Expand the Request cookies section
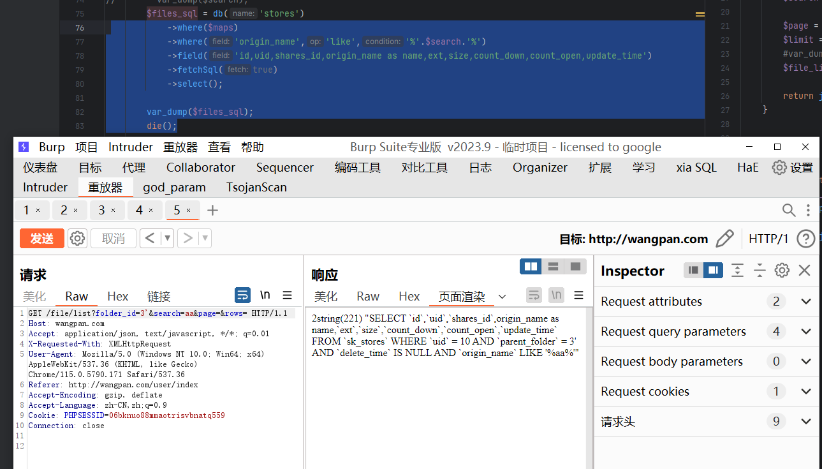This screenshot has height=469, width=822. pyautogui.click(x=707, y=391)
